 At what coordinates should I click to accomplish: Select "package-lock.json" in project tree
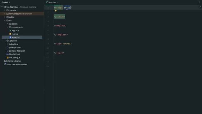[x=17, y=51]
